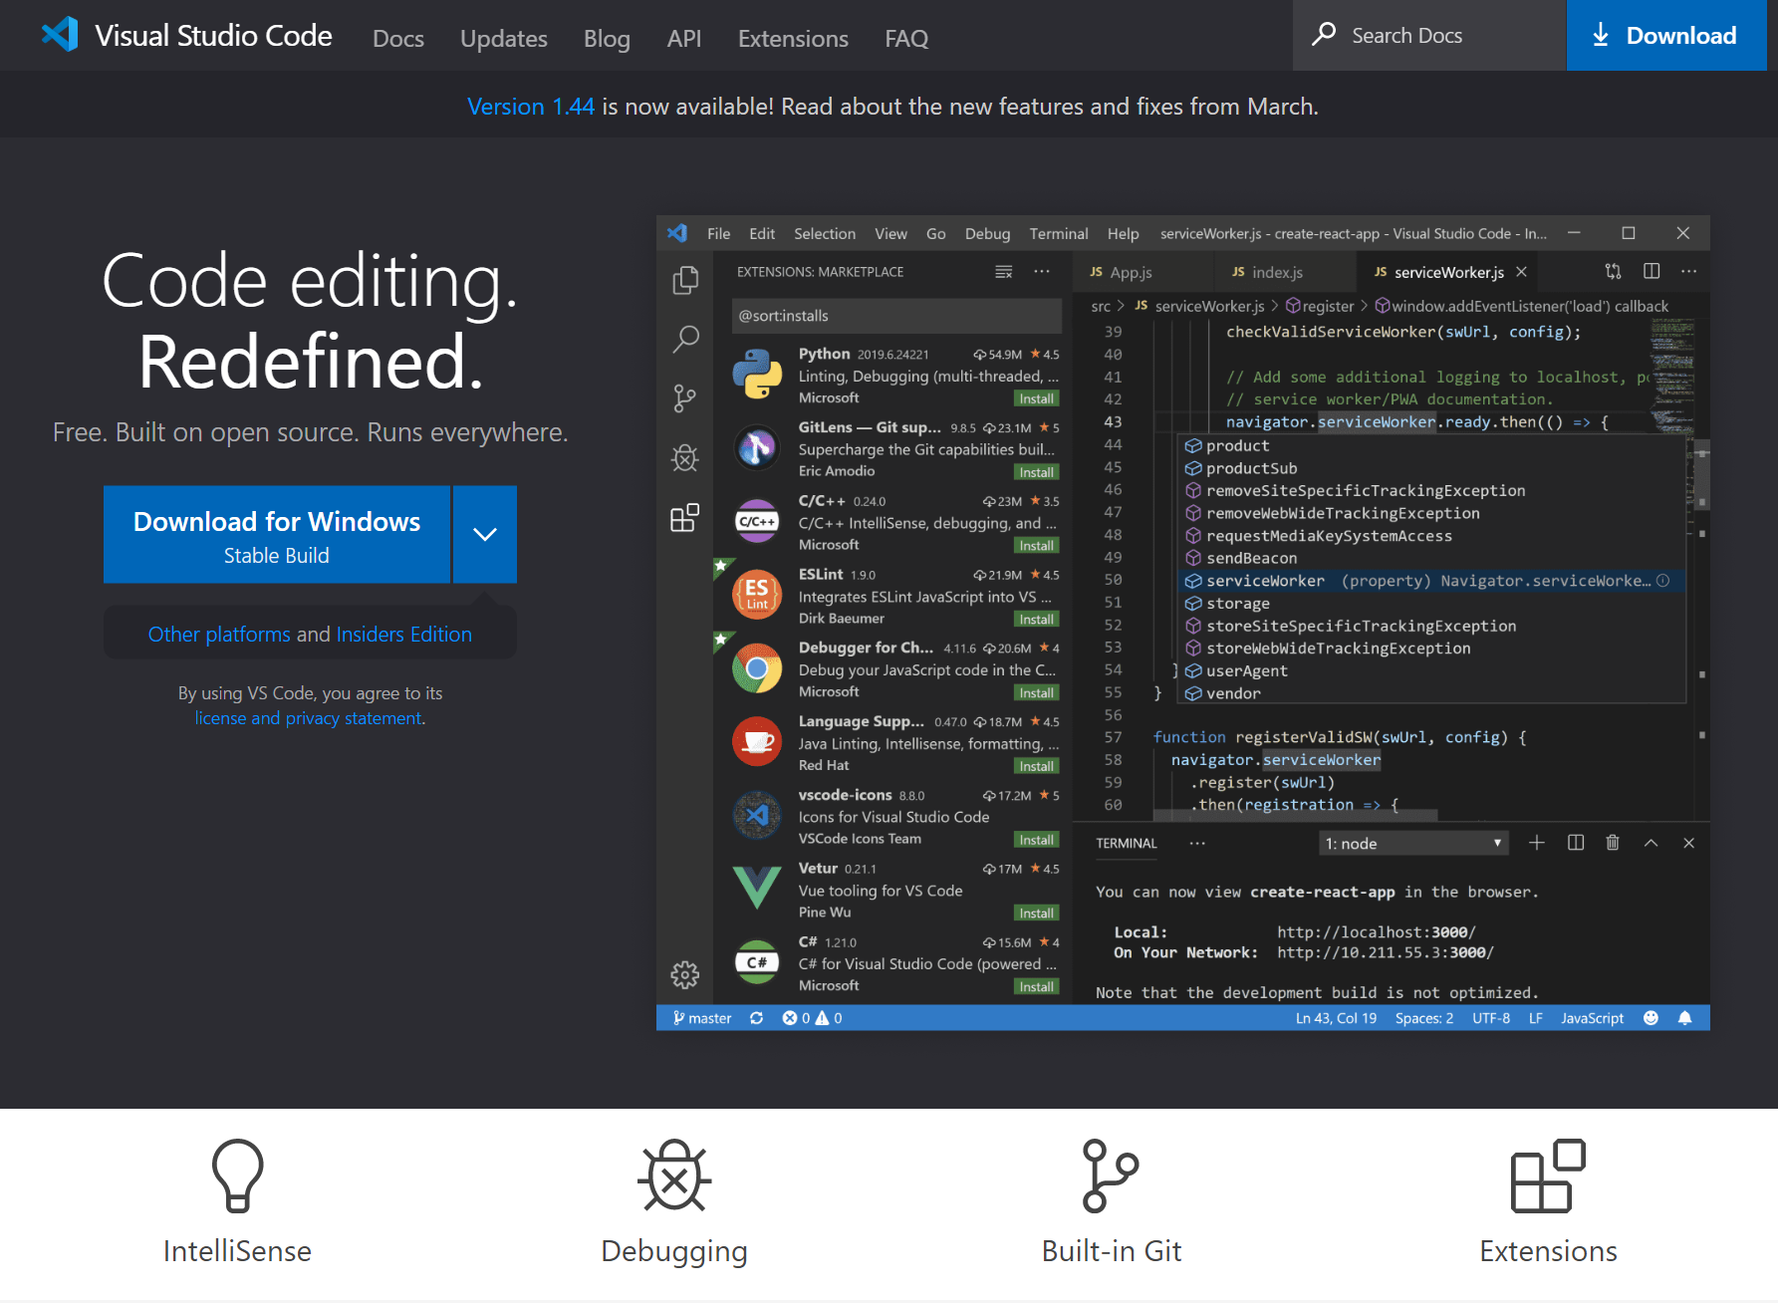Click the blue Download button in header
Viewport: 1778px width, 1303px height.
pos(1665,36)
